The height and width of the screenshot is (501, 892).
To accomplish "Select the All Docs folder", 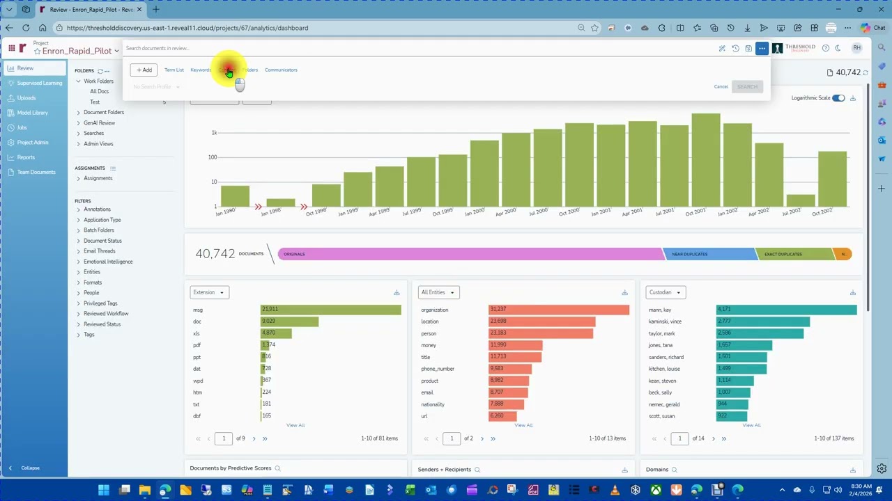I will click(x=99, y=92).
